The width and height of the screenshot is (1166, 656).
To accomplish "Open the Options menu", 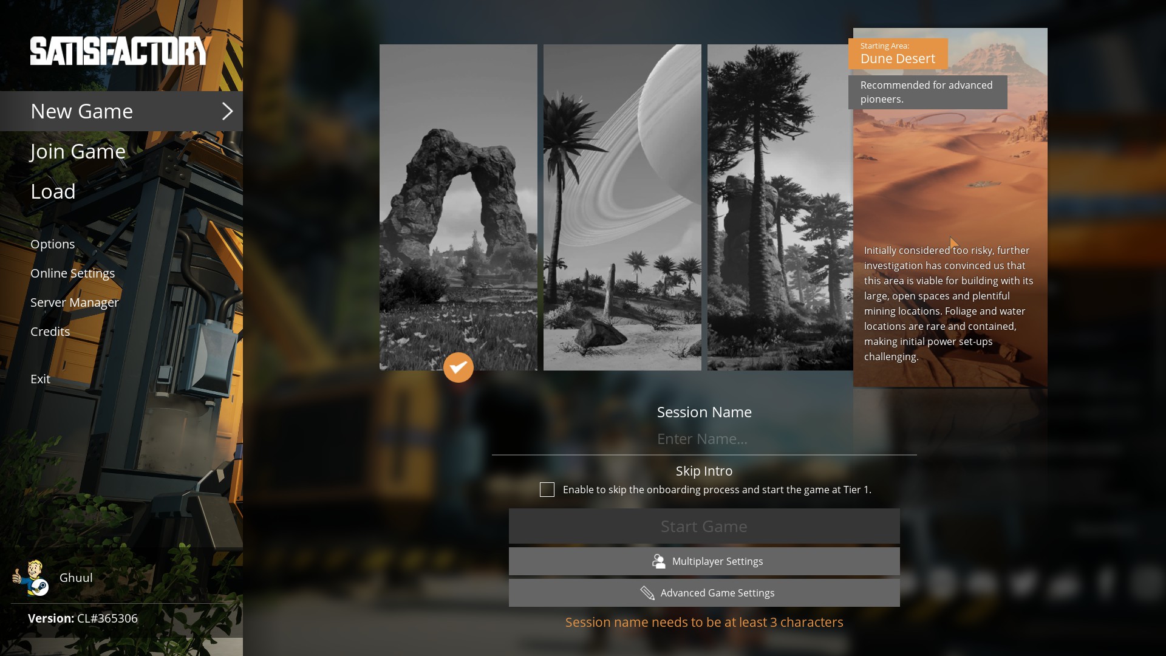I will click(53, 243).
